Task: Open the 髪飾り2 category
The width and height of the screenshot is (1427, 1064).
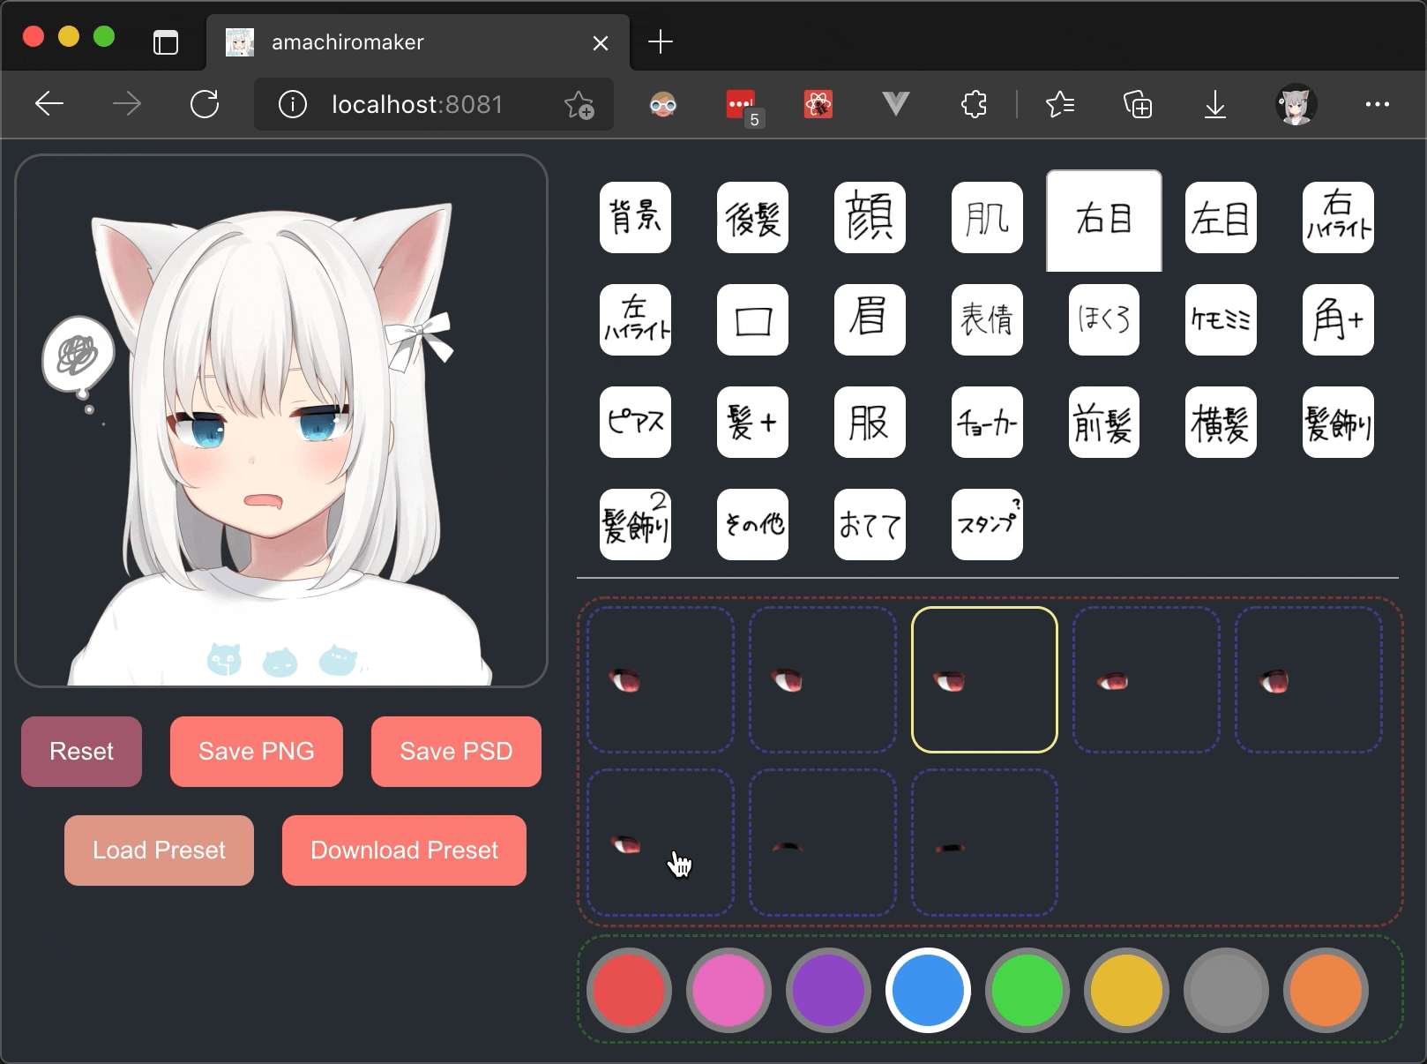Action: pos(635,525)
